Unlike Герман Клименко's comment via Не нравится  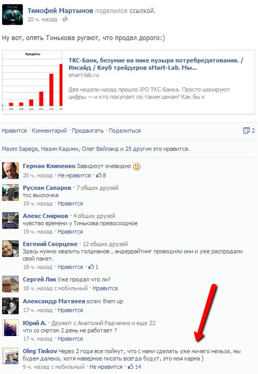(74, 175)
